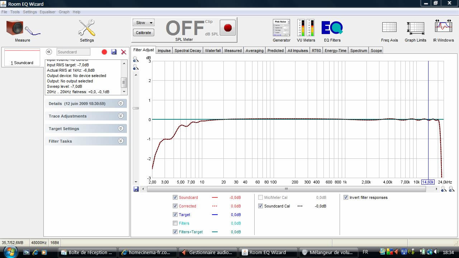459x258 pixels.
Task: Switch to the Spectral Decay tab
Action: point(188,51)
